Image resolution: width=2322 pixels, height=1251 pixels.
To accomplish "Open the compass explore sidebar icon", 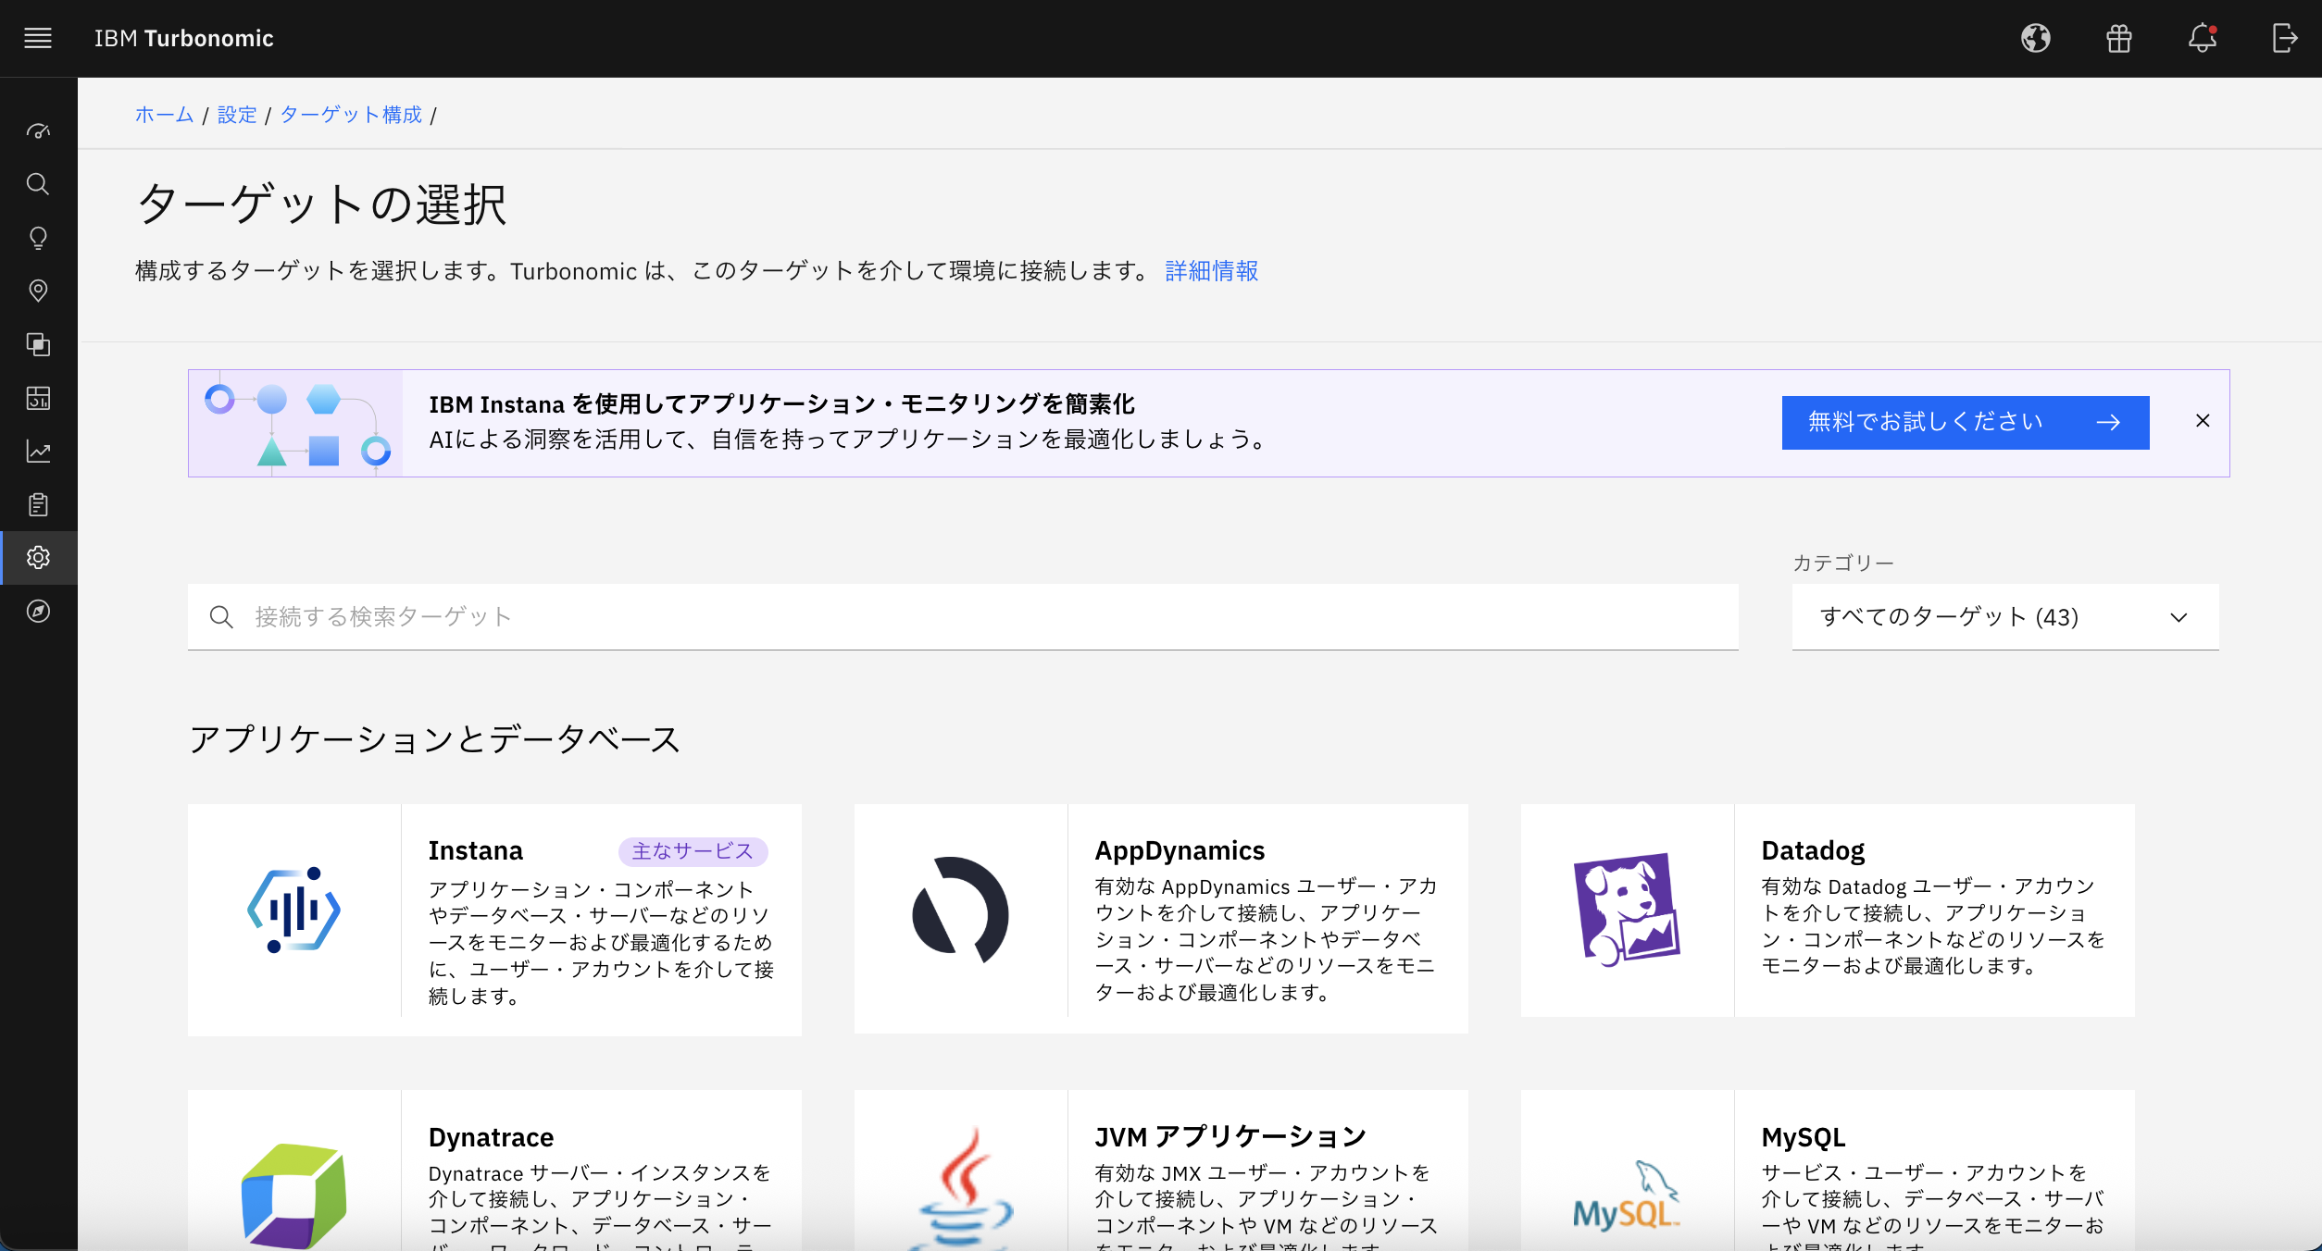I will click(x=38, y=612).
